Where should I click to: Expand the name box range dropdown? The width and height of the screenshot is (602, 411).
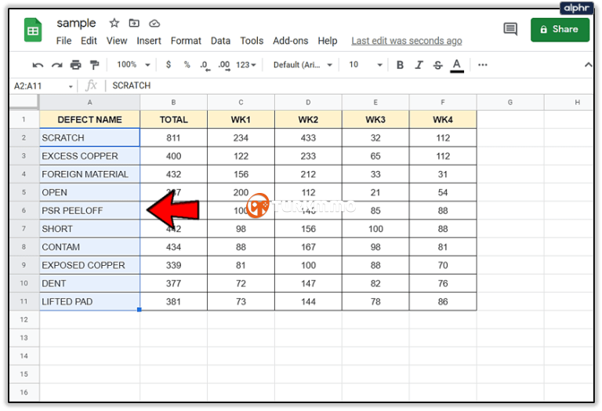[x=71, y=86]
